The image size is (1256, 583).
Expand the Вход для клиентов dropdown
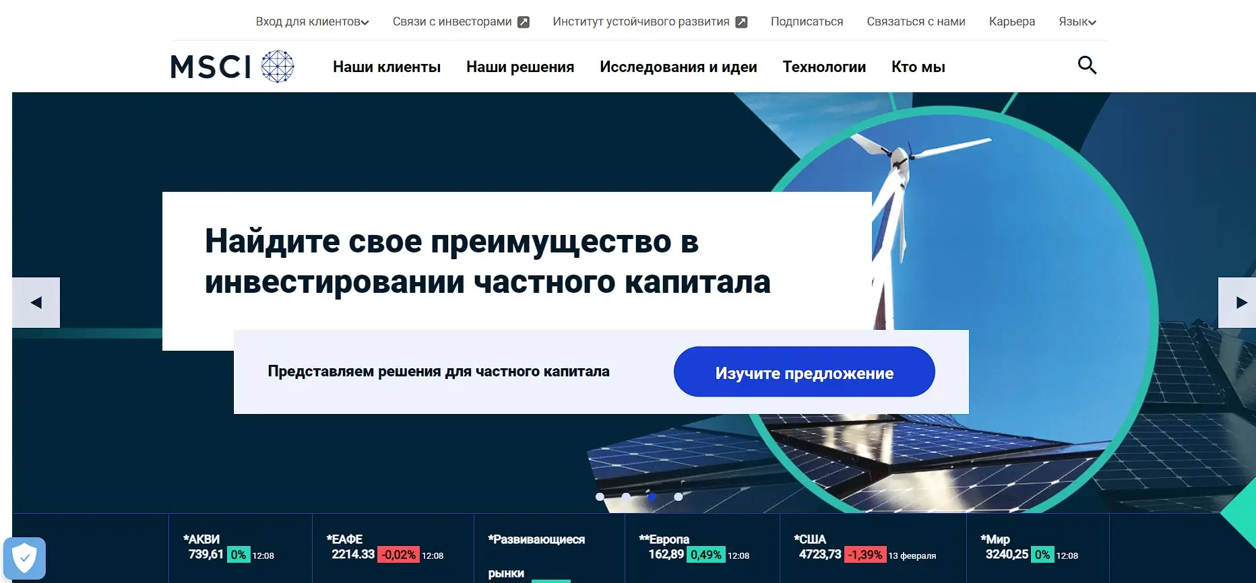313,22
